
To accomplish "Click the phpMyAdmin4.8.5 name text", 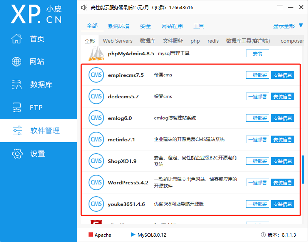I will pyautogui.click(x=131, y=53).
